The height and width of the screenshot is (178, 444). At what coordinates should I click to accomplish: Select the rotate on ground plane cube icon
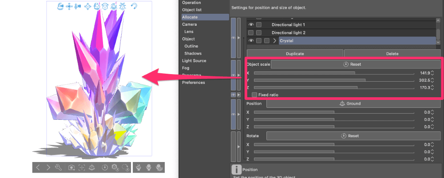coord(114,6)
